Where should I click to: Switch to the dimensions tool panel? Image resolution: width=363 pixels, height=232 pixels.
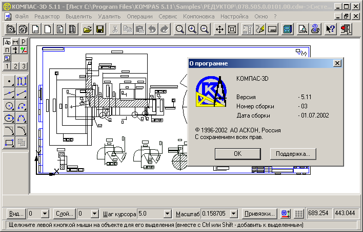tap(15, 42)
